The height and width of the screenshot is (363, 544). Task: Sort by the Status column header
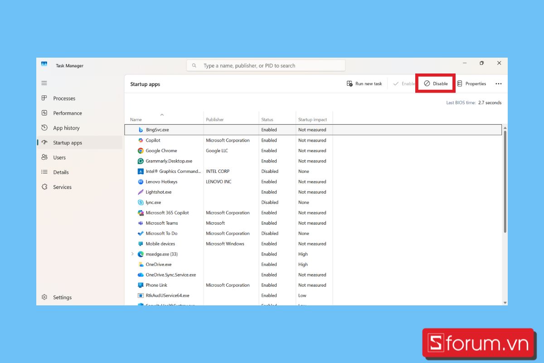[267, 120]
